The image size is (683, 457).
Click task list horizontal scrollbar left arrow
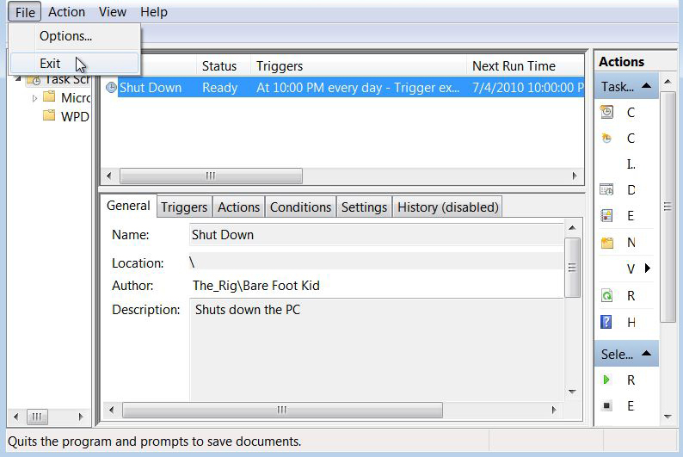pyautogui.click(x=109, y=176)
